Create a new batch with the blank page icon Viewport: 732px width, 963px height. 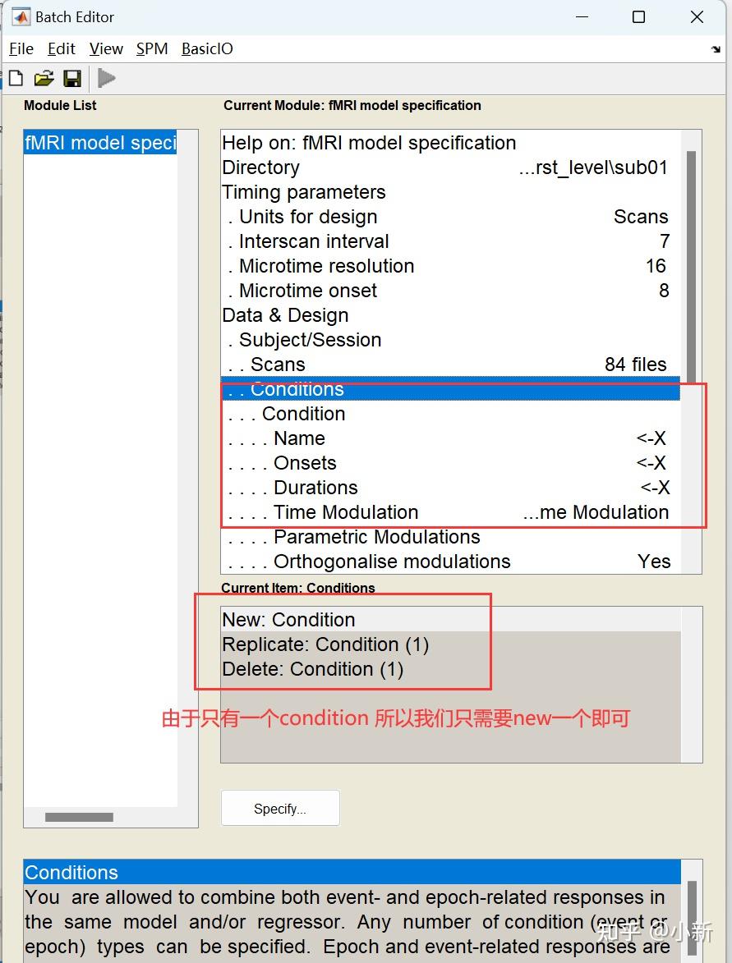coord(16,78)
